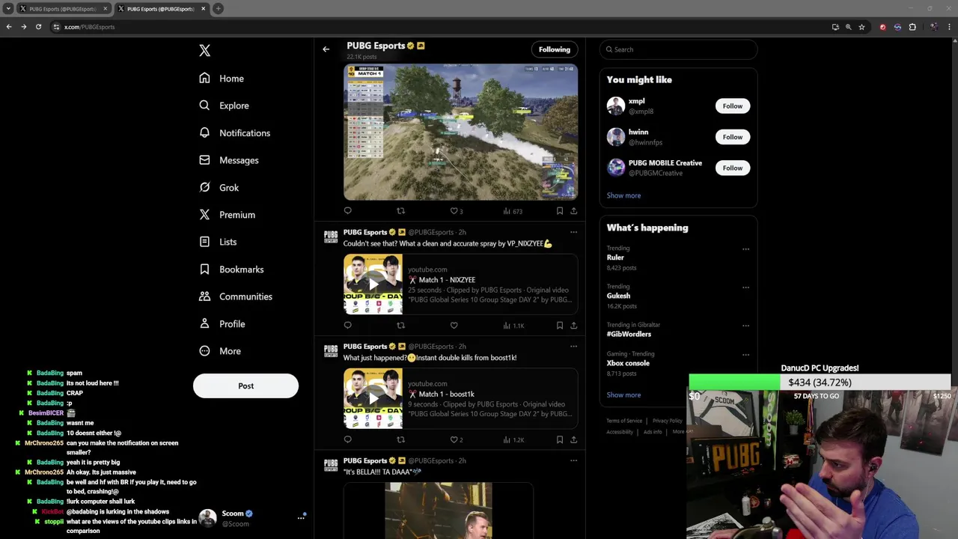Open the more menu on the It's BELLA post

[x=573, y=460]
